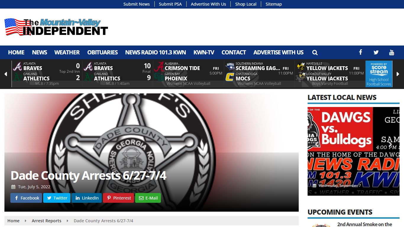The image size is (404, 227).
Task: Open the Screaming Eagles vs Mocs volleyball game
Action: [x=259, y=74]
